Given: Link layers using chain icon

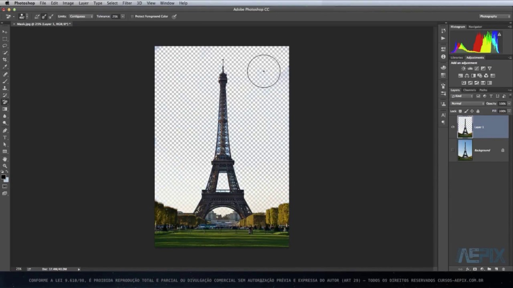Looking at the screenshot, I should pyautogui.click(x=460, y=269).
